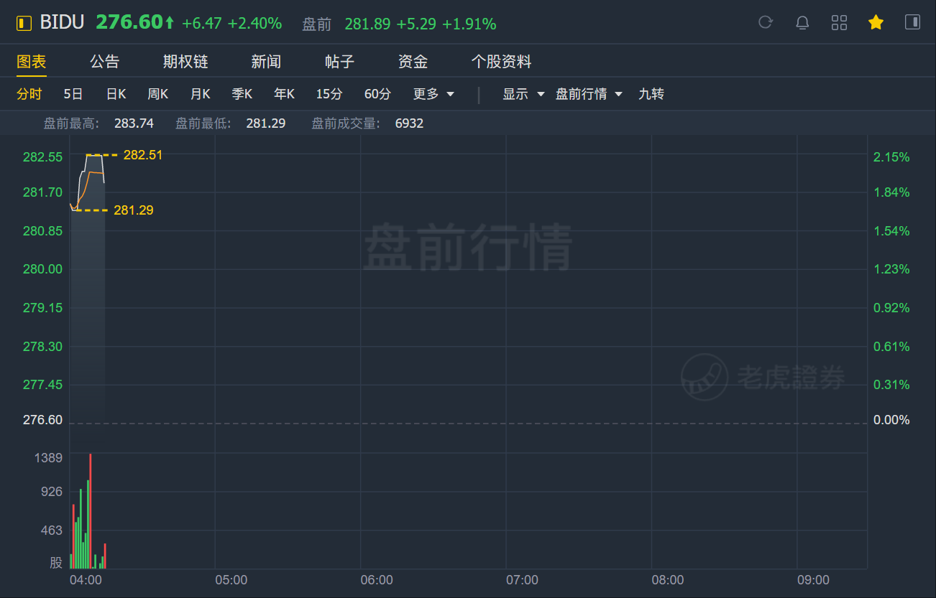Open the 盘前行情 session dropdown
Viewport: 936px width, 598px height.
[589, 94]
